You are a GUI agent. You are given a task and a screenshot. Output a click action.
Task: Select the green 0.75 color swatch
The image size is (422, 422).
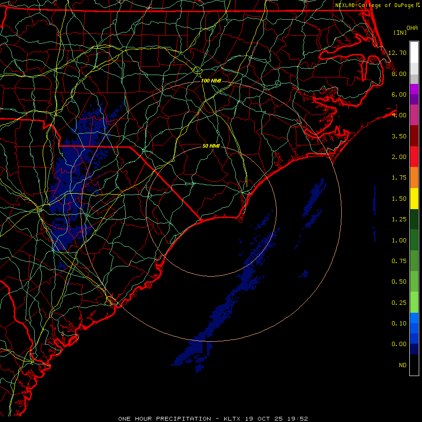414,261
